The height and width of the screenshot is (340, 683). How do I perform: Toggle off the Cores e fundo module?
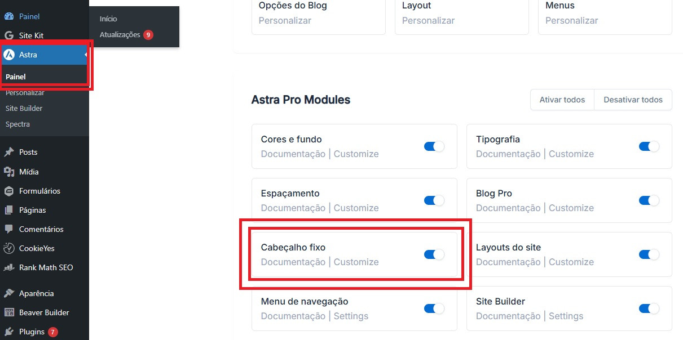coord(434,146)
